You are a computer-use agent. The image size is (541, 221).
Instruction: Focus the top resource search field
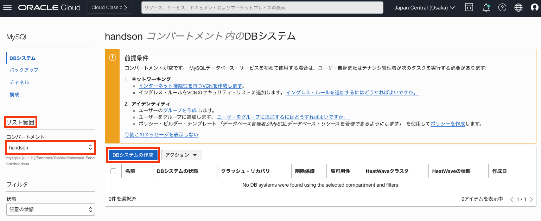pos(262,8)
